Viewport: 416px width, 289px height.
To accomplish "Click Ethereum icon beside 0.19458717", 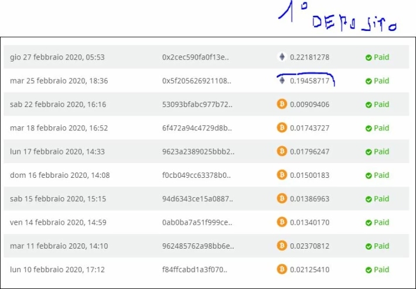I will pos(282,80).
